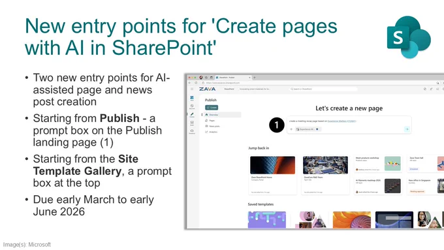This screenshot has width=444, height=250.
Task: Click the browser address bar URL
Action: point(223,83)
